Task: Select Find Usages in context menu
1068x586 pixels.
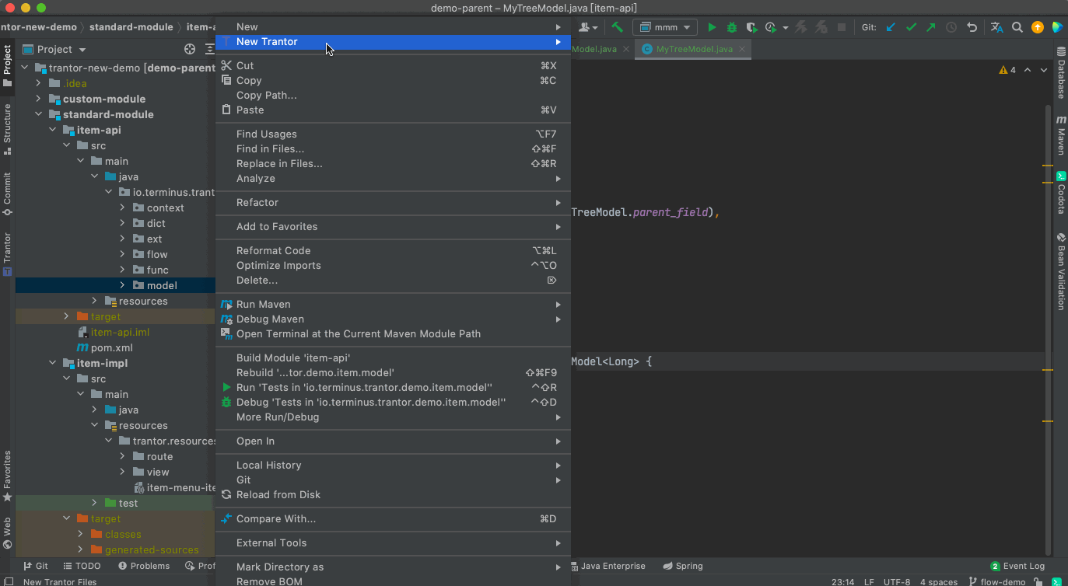Action: click(267, 134)
